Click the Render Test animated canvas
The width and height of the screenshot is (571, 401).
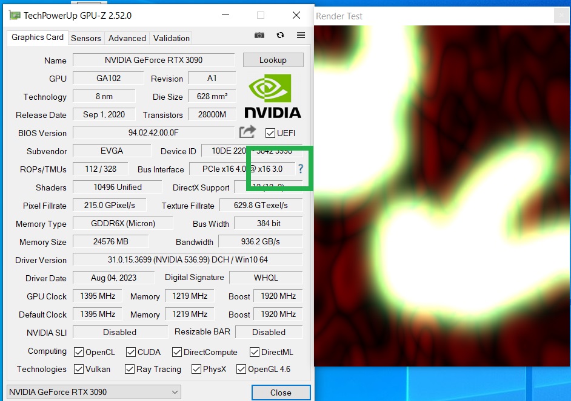pos(442,196)
